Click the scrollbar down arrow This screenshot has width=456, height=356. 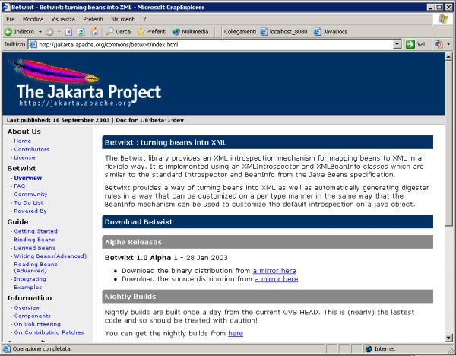pos(448,338)
